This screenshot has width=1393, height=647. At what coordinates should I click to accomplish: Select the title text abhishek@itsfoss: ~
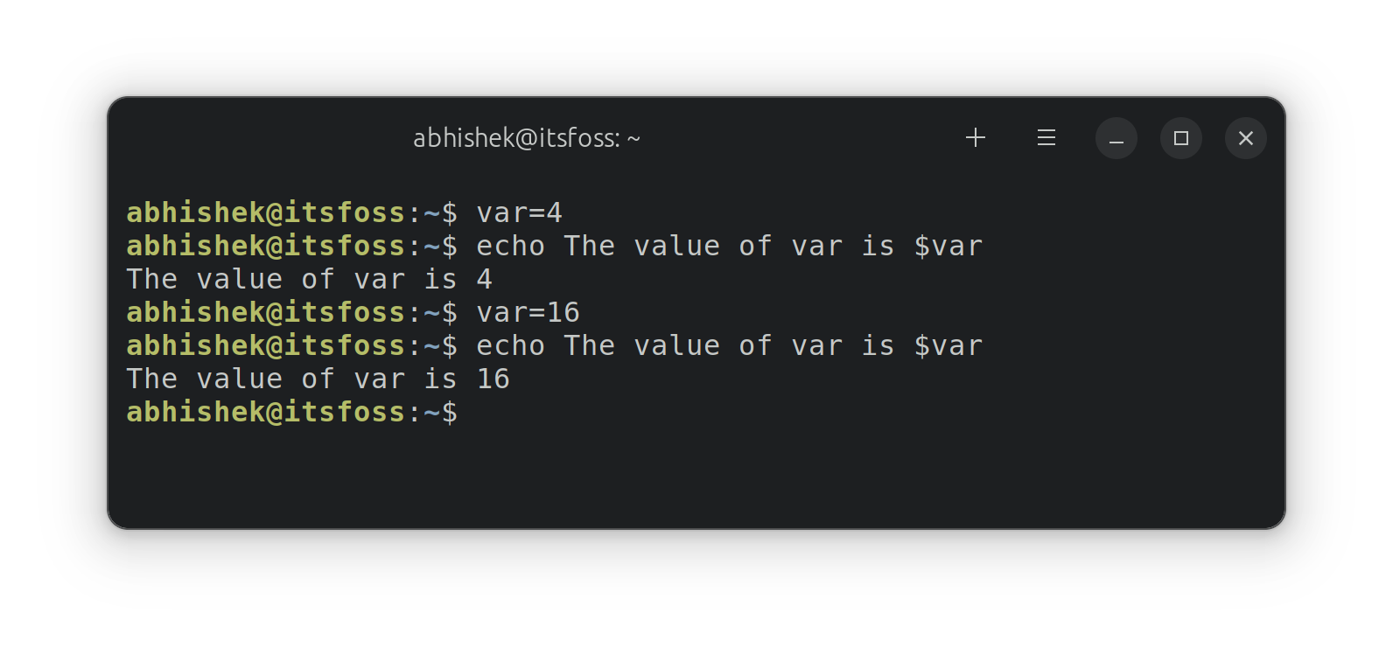526,137
